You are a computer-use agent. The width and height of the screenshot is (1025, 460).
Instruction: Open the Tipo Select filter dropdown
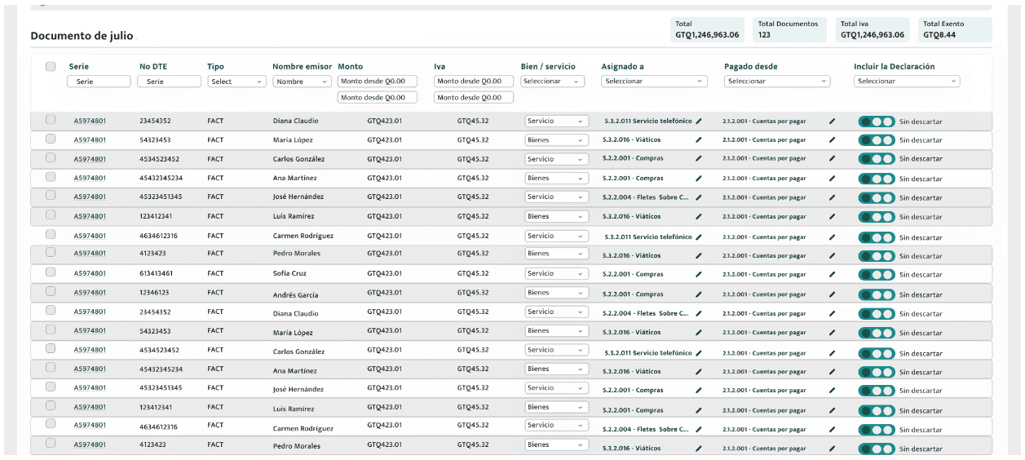[x=237, y=82]
